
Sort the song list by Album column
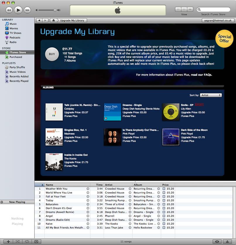tap(147, 185)
